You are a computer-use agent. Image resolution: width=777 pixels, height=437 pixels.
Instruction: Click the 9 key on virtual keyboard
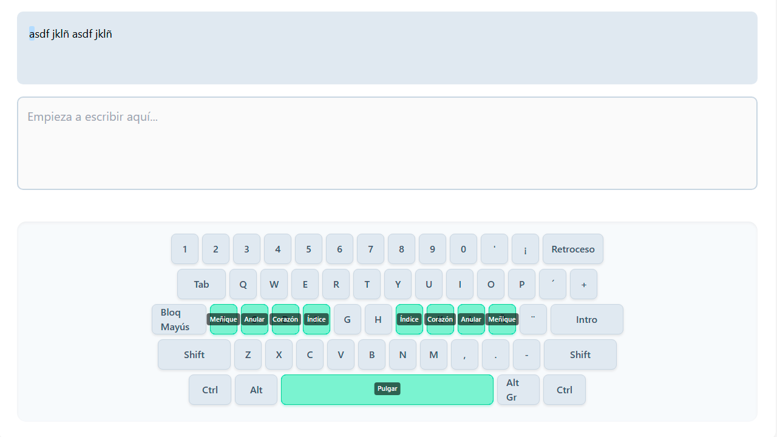pyautogui.click(x=433, y=249)
